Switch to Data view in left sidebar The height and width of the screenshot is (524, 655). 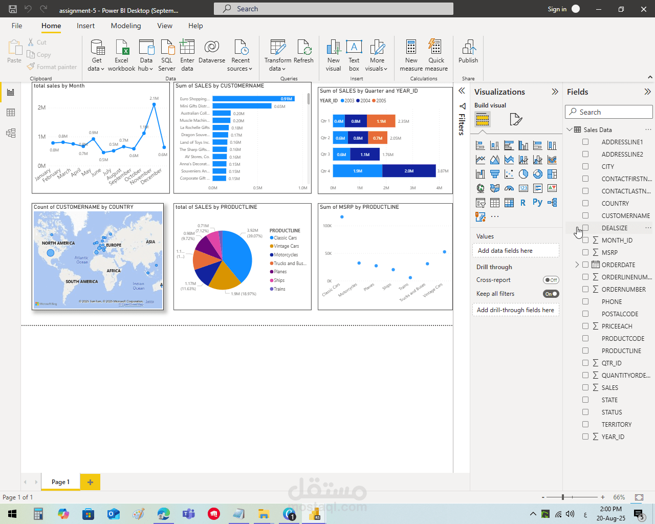click(x=11, y=113)
